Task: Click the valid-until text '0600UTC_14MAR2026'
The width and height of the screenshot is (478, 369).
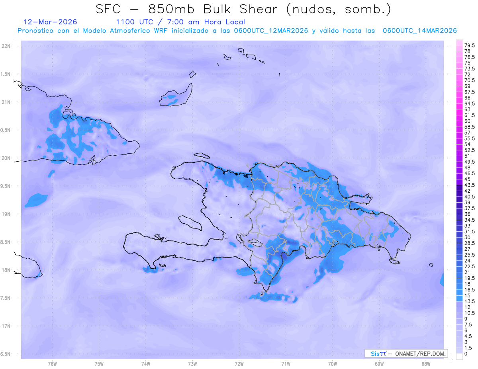Action: 419,31
